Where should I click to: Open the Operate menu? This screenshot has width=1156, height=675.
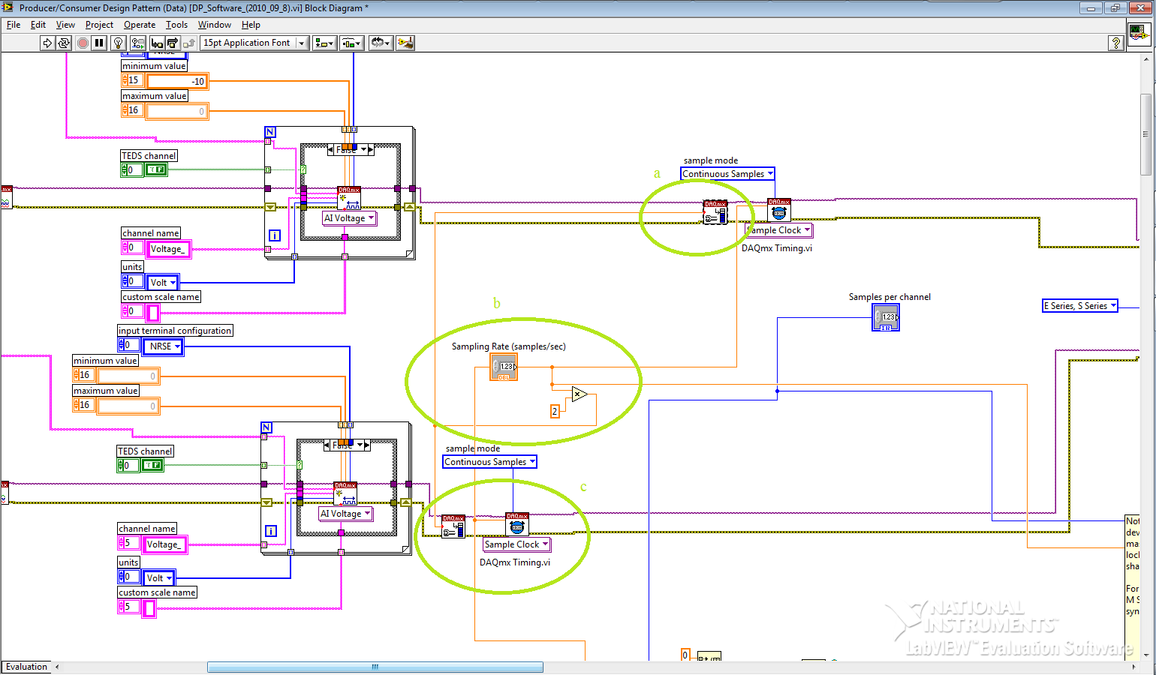[140, 25]
